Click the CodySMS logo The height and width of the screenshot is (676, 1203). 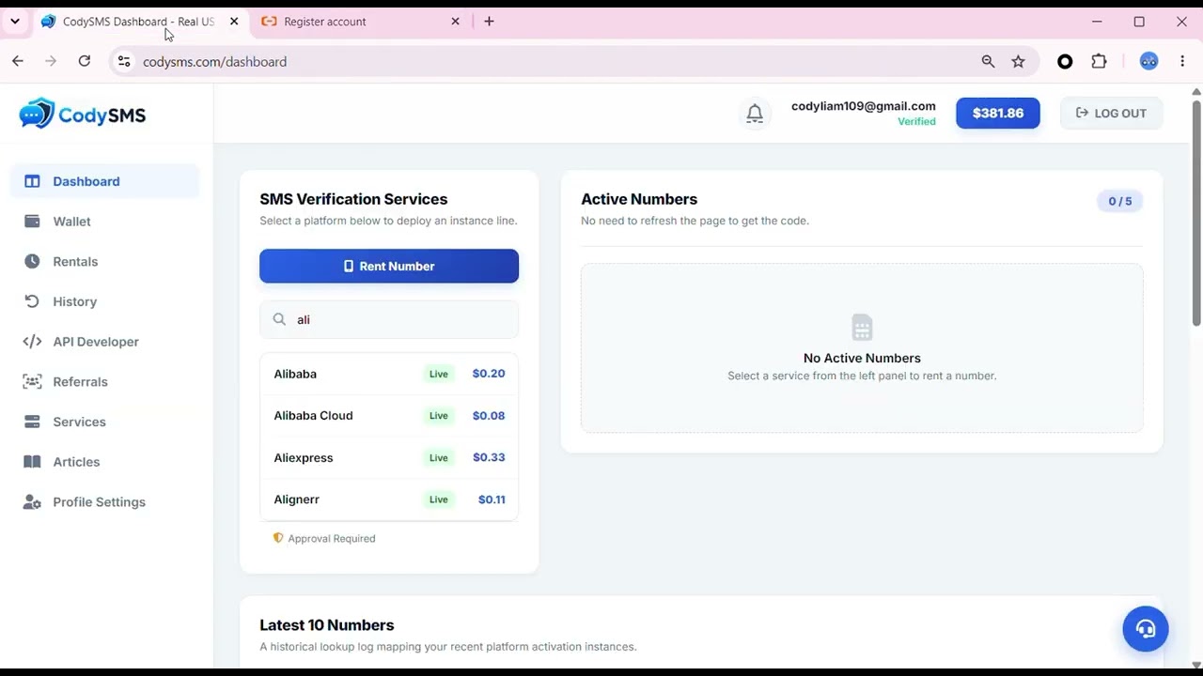pyautogui.click(x=83, y=114)
